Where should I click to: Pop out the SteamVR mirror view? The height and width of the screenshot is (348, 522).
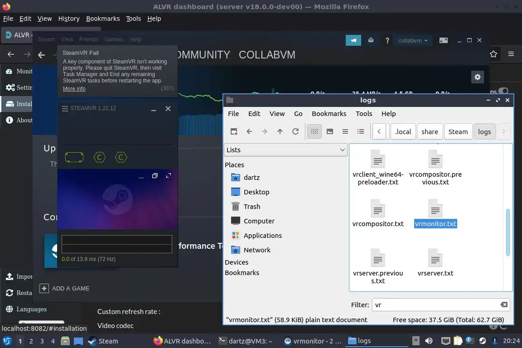(155, 176)
